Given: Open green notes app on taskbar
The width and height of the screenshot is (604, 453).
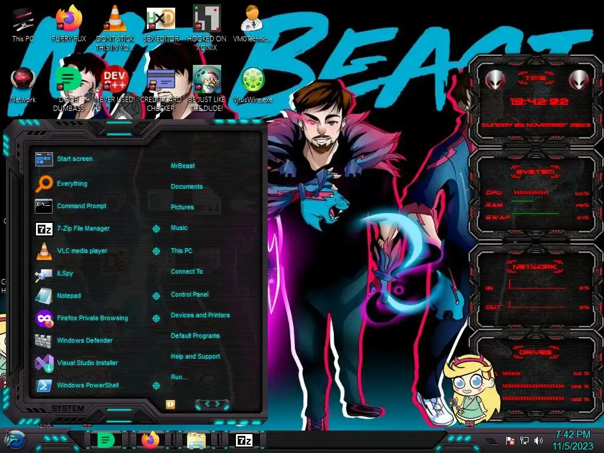Looking at the screenshot, I should point(105,440).
